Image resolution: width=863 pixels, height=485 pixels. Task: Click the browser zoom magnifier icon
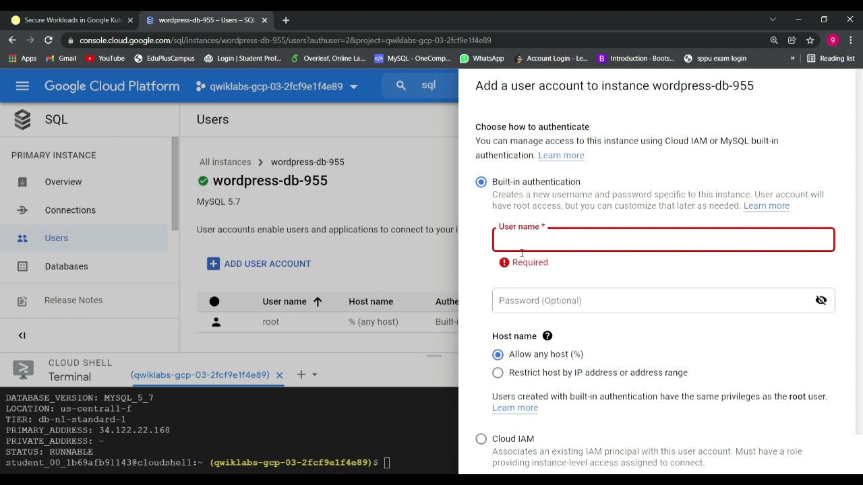point(774,40)
